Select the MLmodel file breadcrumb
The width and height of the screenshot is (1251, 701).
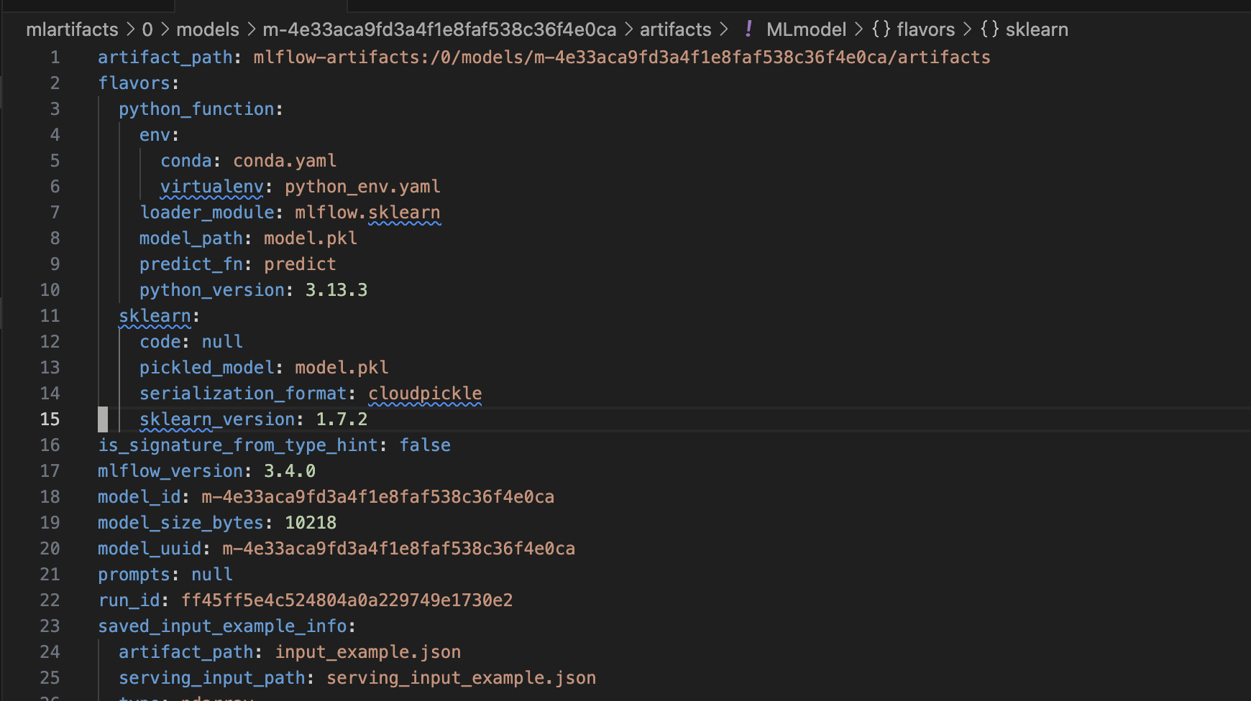805,29
